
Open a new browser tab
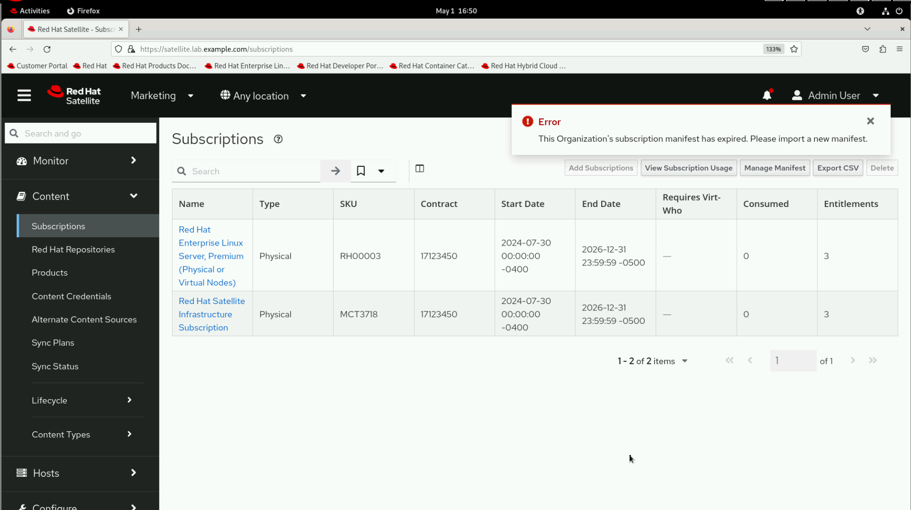[x=139, y=29]
